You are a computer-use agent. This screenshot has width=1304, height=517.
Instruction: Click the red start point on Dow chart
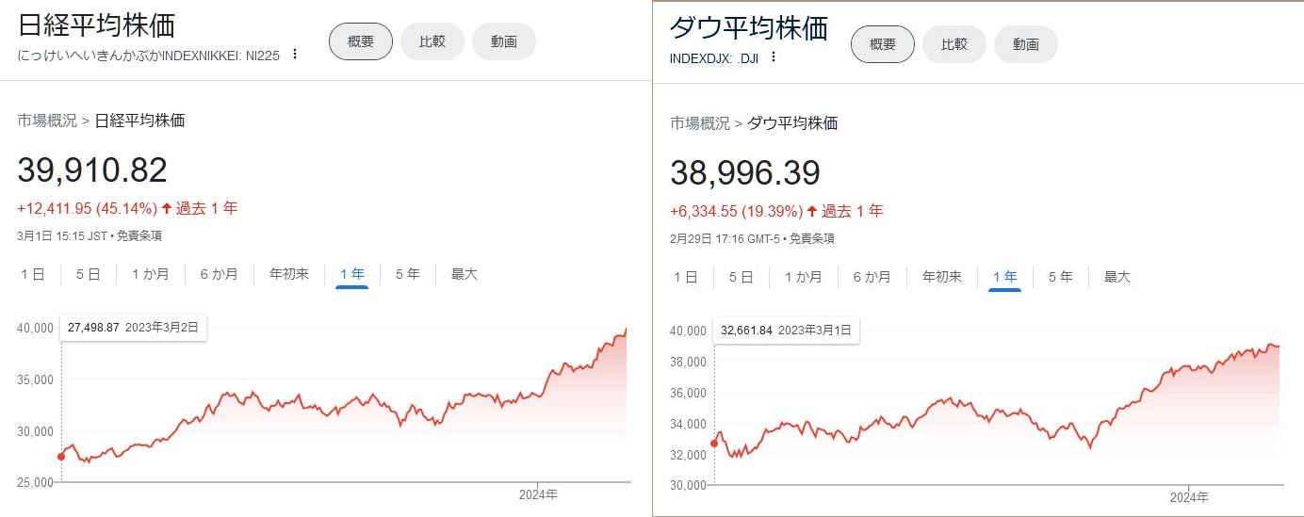click(714, 444)
